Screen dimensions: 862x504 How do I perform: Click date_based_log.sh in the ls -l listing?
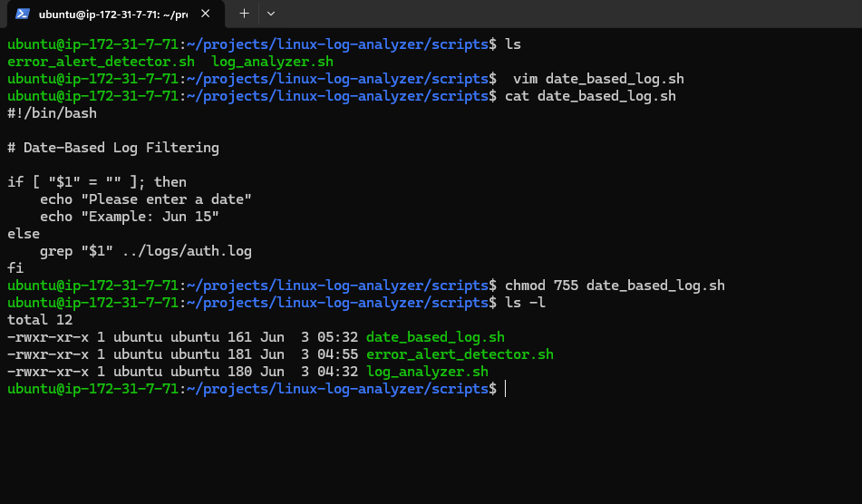(435, 337)
